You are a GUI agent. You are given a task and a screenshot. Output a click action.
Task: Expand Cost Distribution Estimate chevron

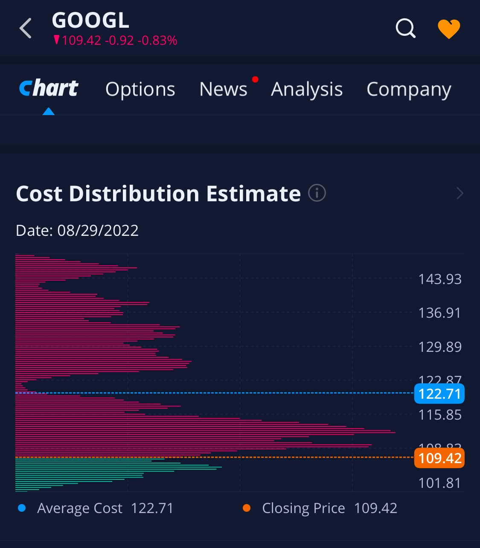click(x=460, y=193)
